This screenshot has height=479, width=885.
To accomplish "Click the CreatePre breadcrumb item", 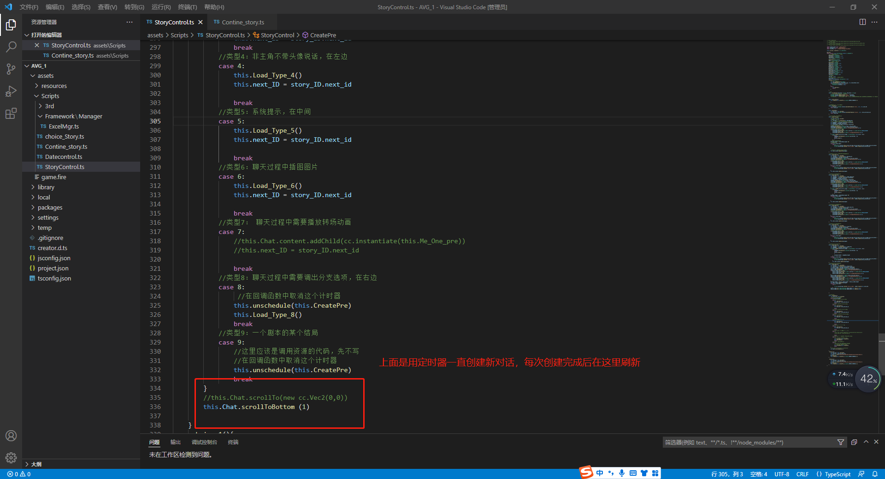I will (x=319, y=35).
